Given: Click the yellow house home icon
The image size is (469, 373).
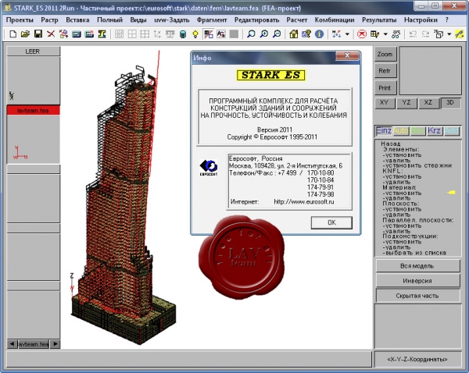Looking at the screenshot, I should tap(294, 34).
